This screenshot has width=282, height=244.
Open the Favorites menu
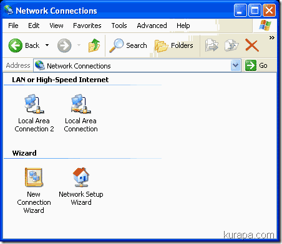[x=87, y=26]
